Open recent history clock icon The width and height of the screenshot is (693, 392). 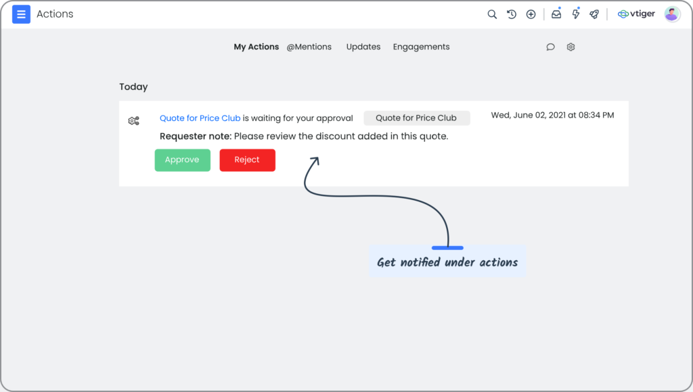[512, 14]
